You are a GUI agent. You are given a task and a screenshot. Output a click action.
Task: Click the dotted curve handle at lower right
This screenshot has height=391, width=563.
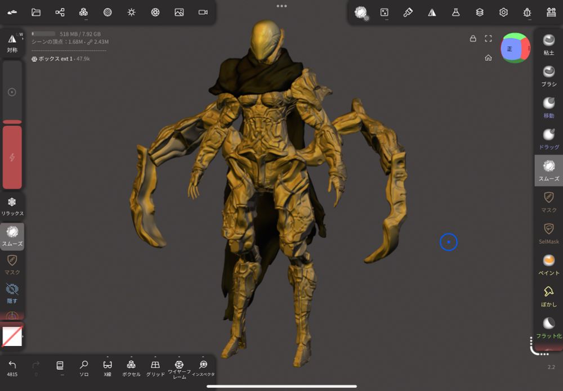[x=539, y=347]
